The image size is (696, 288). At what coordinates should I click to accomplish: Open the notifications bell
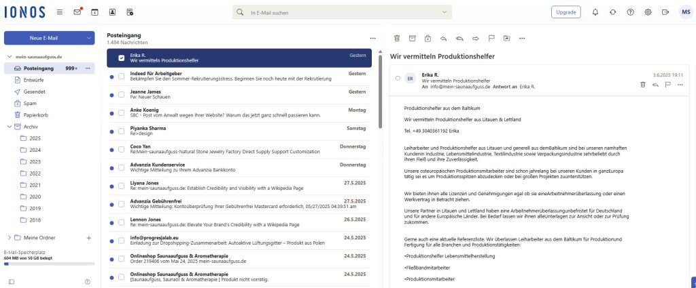595,12
